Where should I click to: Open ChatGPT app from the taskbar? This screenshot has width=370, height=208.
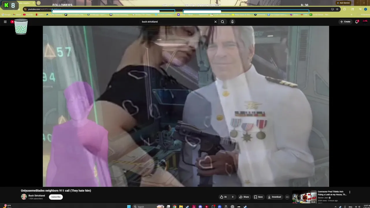(232, 207)
